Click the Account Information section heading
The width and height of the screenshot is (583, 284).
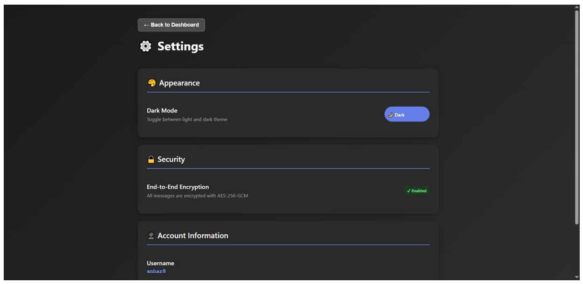193,236
